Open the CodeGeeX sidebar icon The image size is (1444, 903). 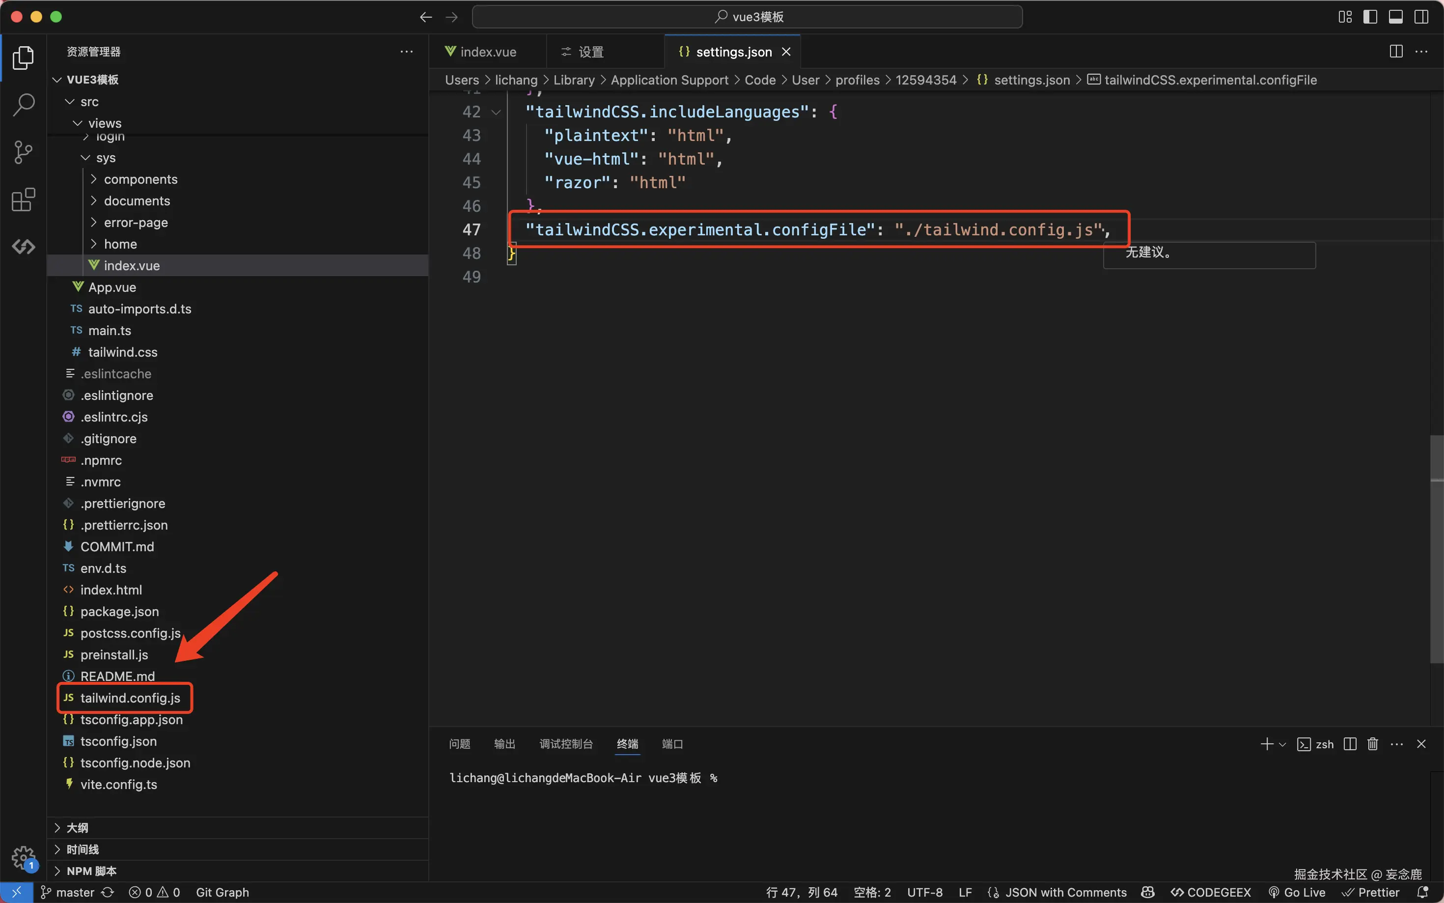point(23,246)
